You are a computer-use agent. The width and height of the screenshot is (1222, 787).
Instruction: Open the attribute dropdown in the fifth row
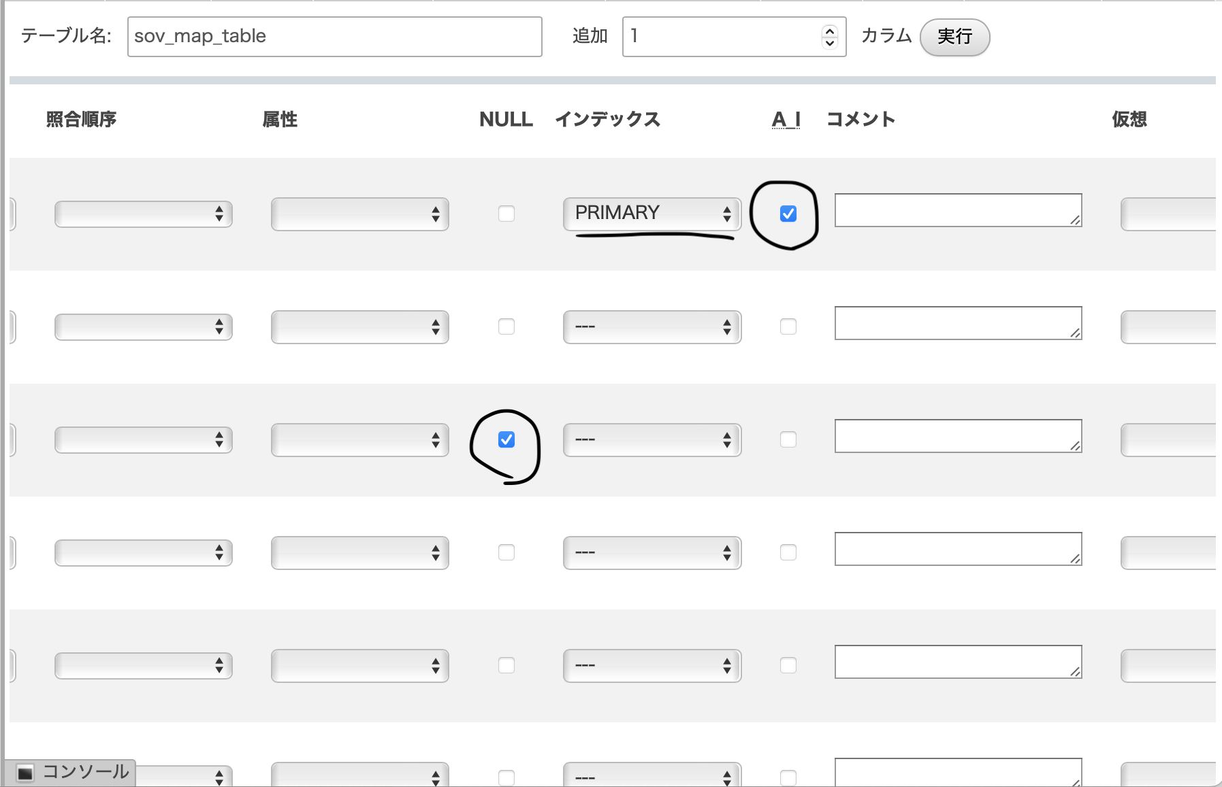[359, 665]
